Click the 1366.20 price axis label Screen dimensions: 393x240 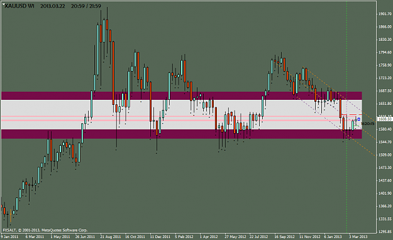pos(385,206)
